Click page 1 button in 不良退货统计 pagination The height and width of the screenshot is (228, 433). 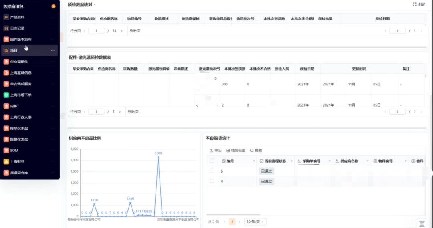click(x=232, y=222)
